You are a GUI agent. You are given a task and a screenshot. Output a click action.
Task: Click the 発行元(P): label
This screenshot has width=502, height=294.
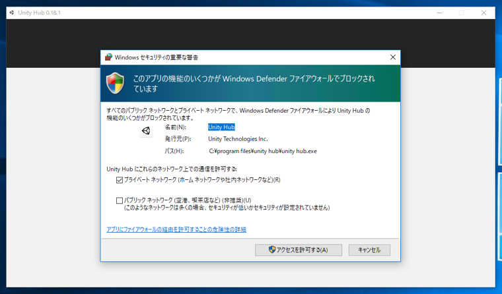pyautogui.click(x=178, y=139)
